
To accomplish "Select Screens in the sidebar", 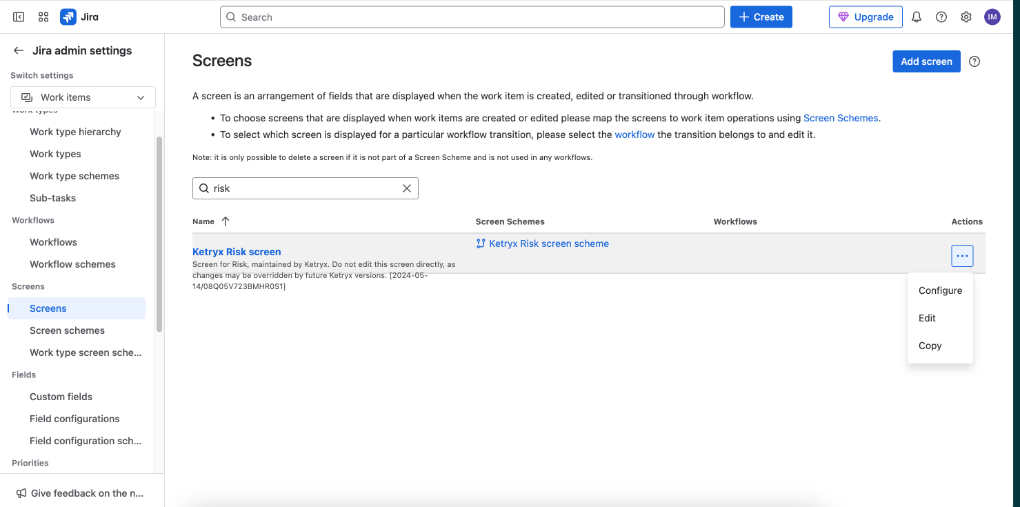I will (77, 308).
